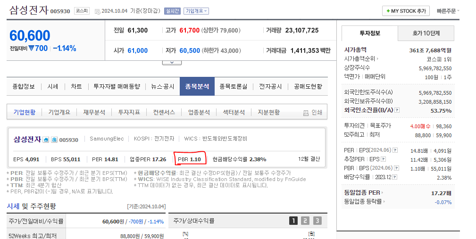Viewport: 476px width, 239px height.
Task: Click the 외국인소진율 value 53.75%
Action: (441, 111)
